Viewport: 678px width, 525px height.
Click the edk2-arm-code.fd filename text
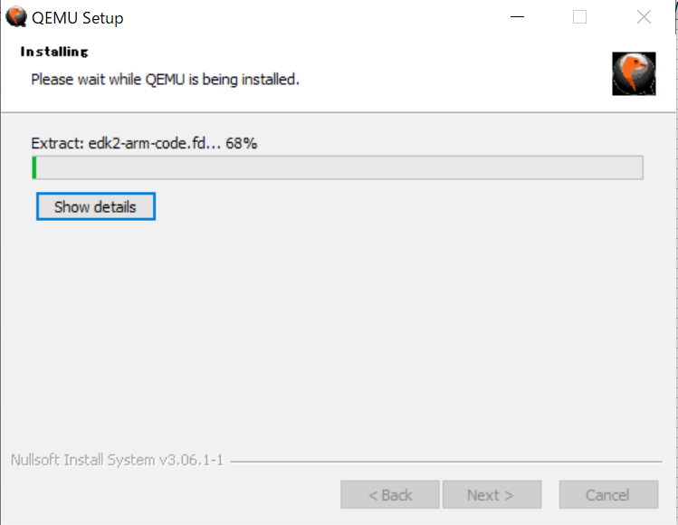pos(149,143)
